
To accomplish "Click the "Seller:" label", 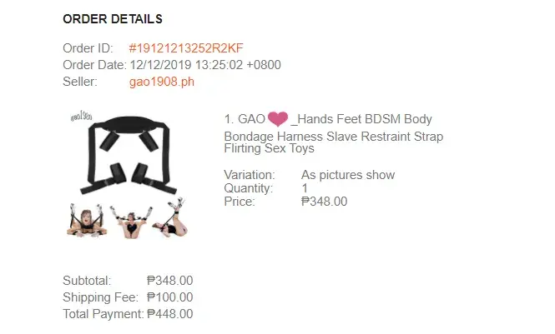I will [x=80, y=82].
